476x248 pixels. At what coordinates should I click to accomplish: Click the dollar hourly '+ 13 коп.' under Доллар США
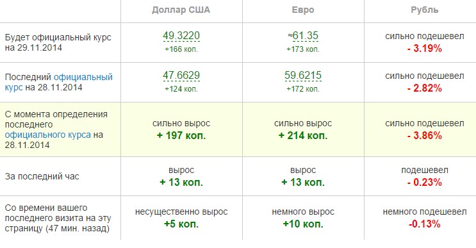181,183
